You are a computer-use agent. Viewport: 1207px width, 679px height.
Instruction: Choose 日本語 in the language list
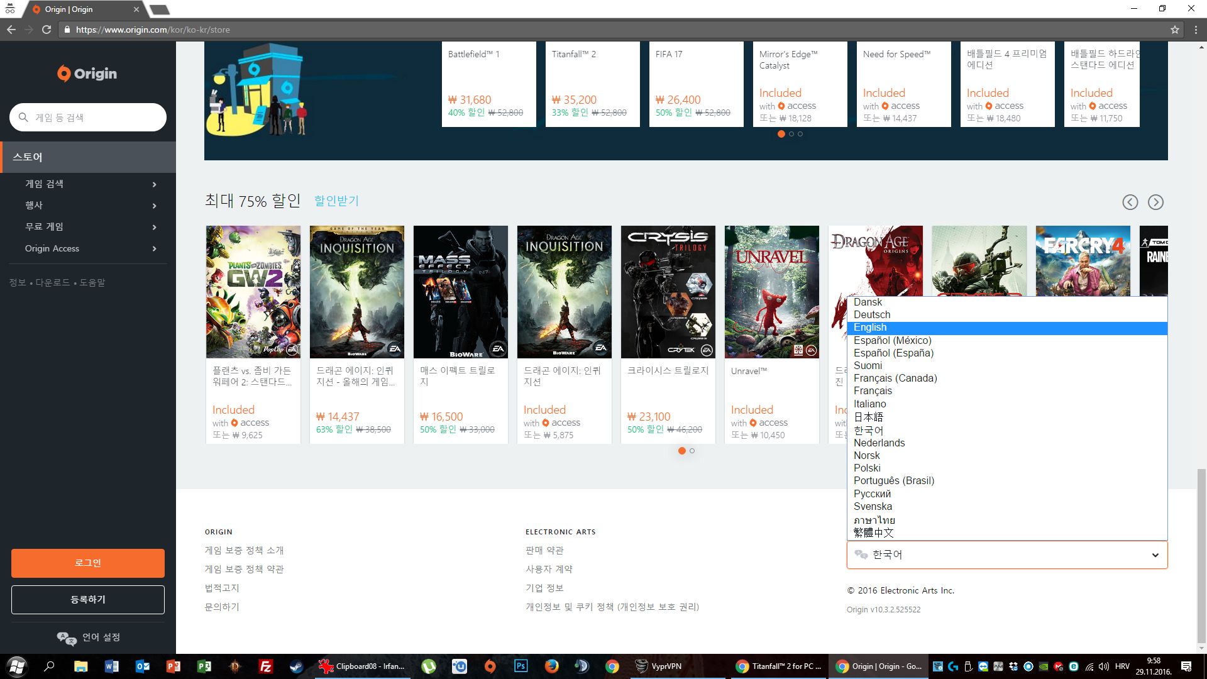point(1007,417)
